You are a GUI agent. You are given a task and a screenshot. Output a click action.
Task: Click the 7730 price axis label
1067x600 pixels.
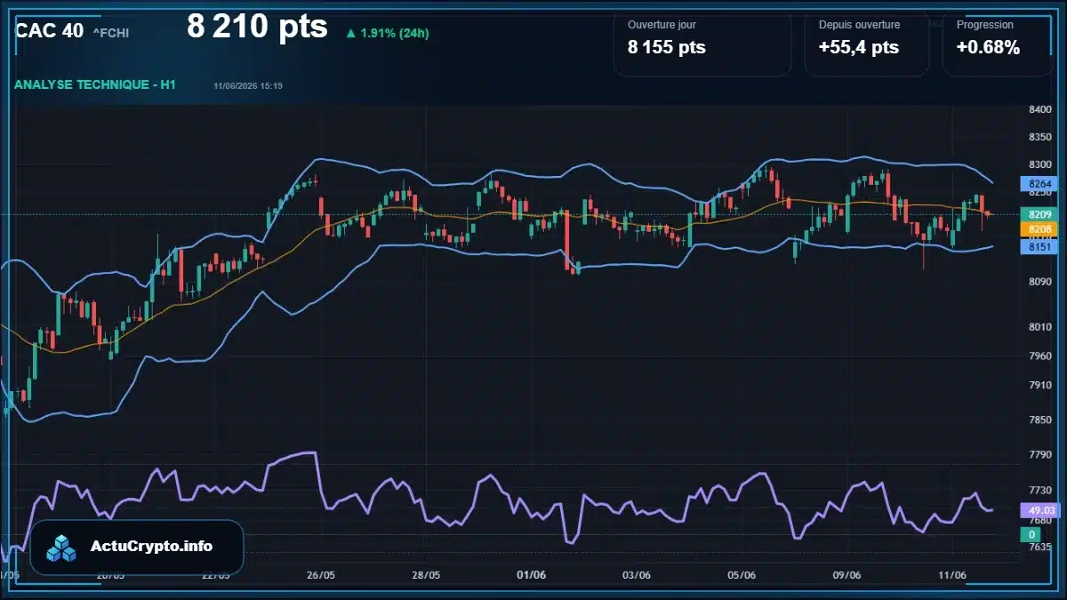(1039, 491)
